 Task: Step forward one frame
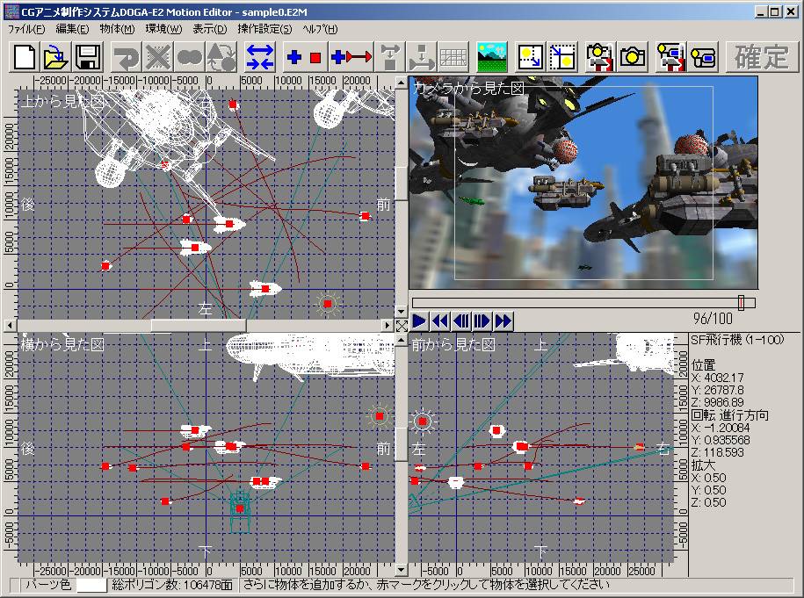482,321
